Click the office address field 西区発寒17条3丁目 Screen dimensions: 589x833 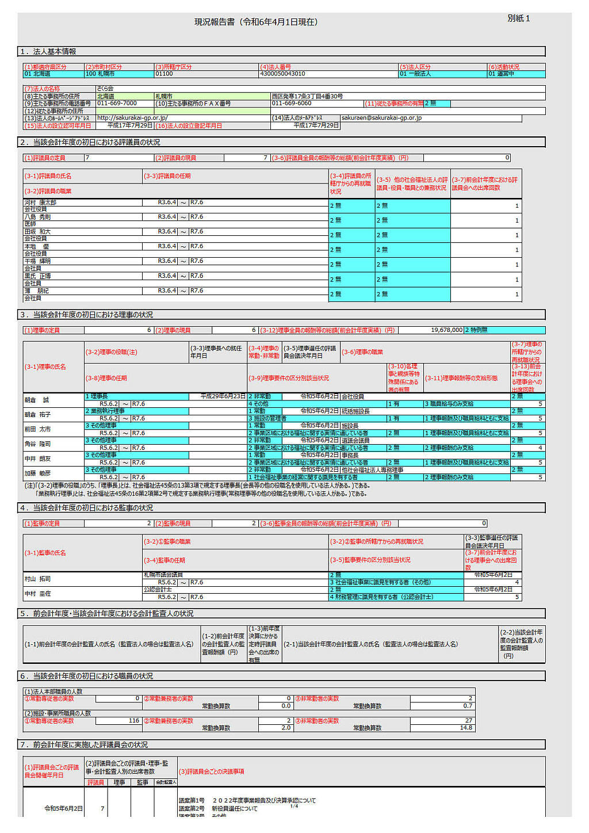307,96
